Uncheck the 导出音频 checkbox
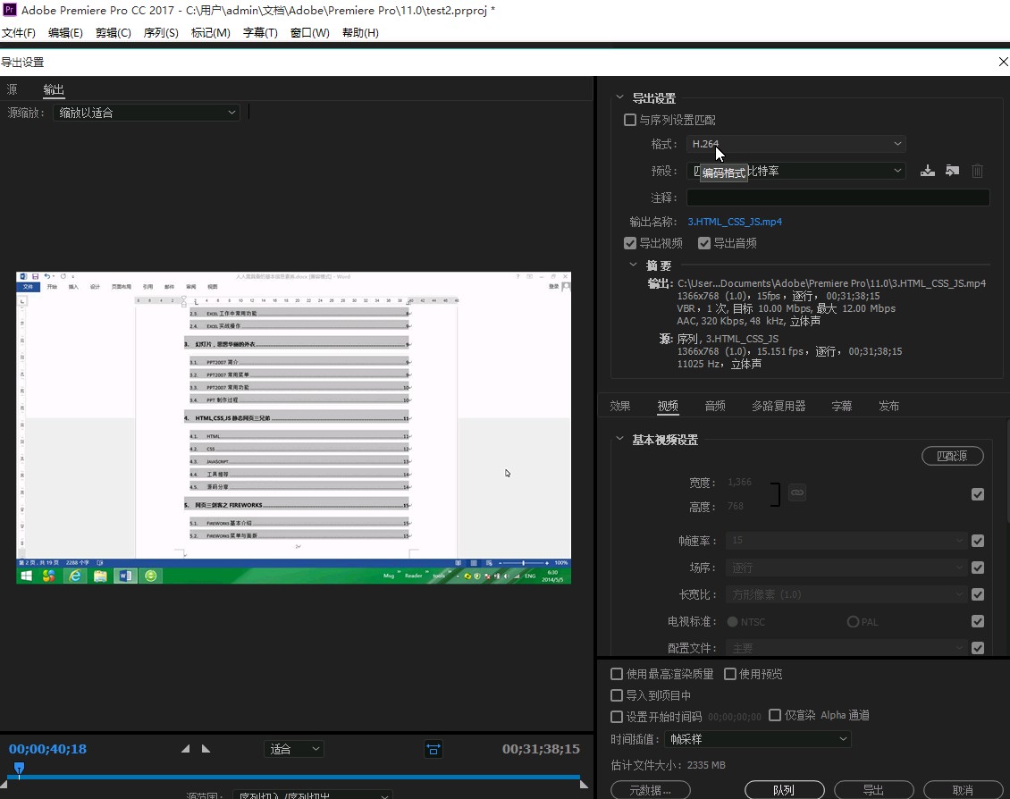 click(704, 243)
